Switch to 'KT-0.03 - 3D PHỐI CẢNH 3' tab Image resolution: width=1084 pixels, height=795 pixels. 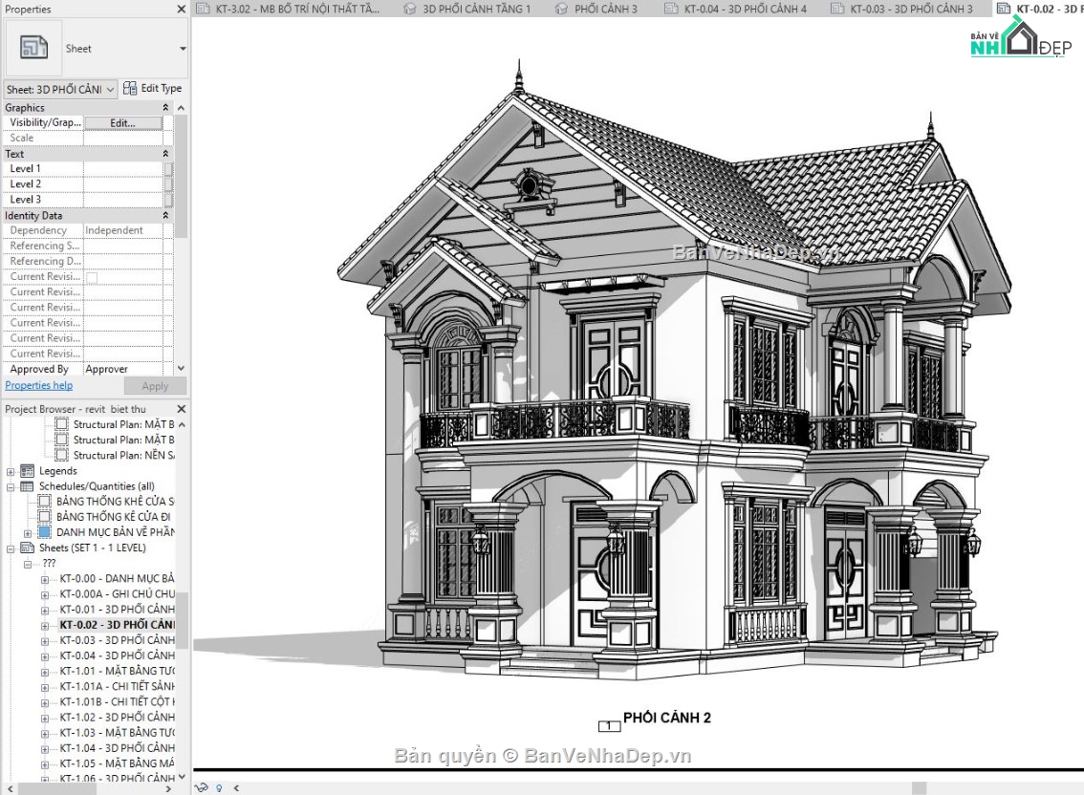[902, 9]
